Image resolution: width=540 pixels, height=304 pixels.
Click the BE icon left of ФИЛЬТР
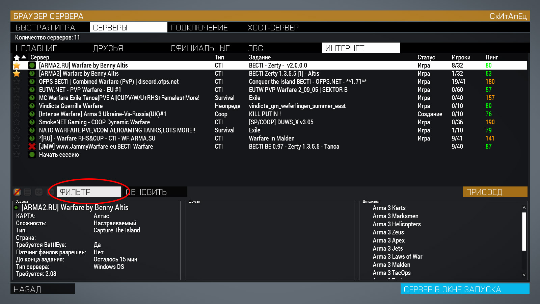tap(39, 192)
